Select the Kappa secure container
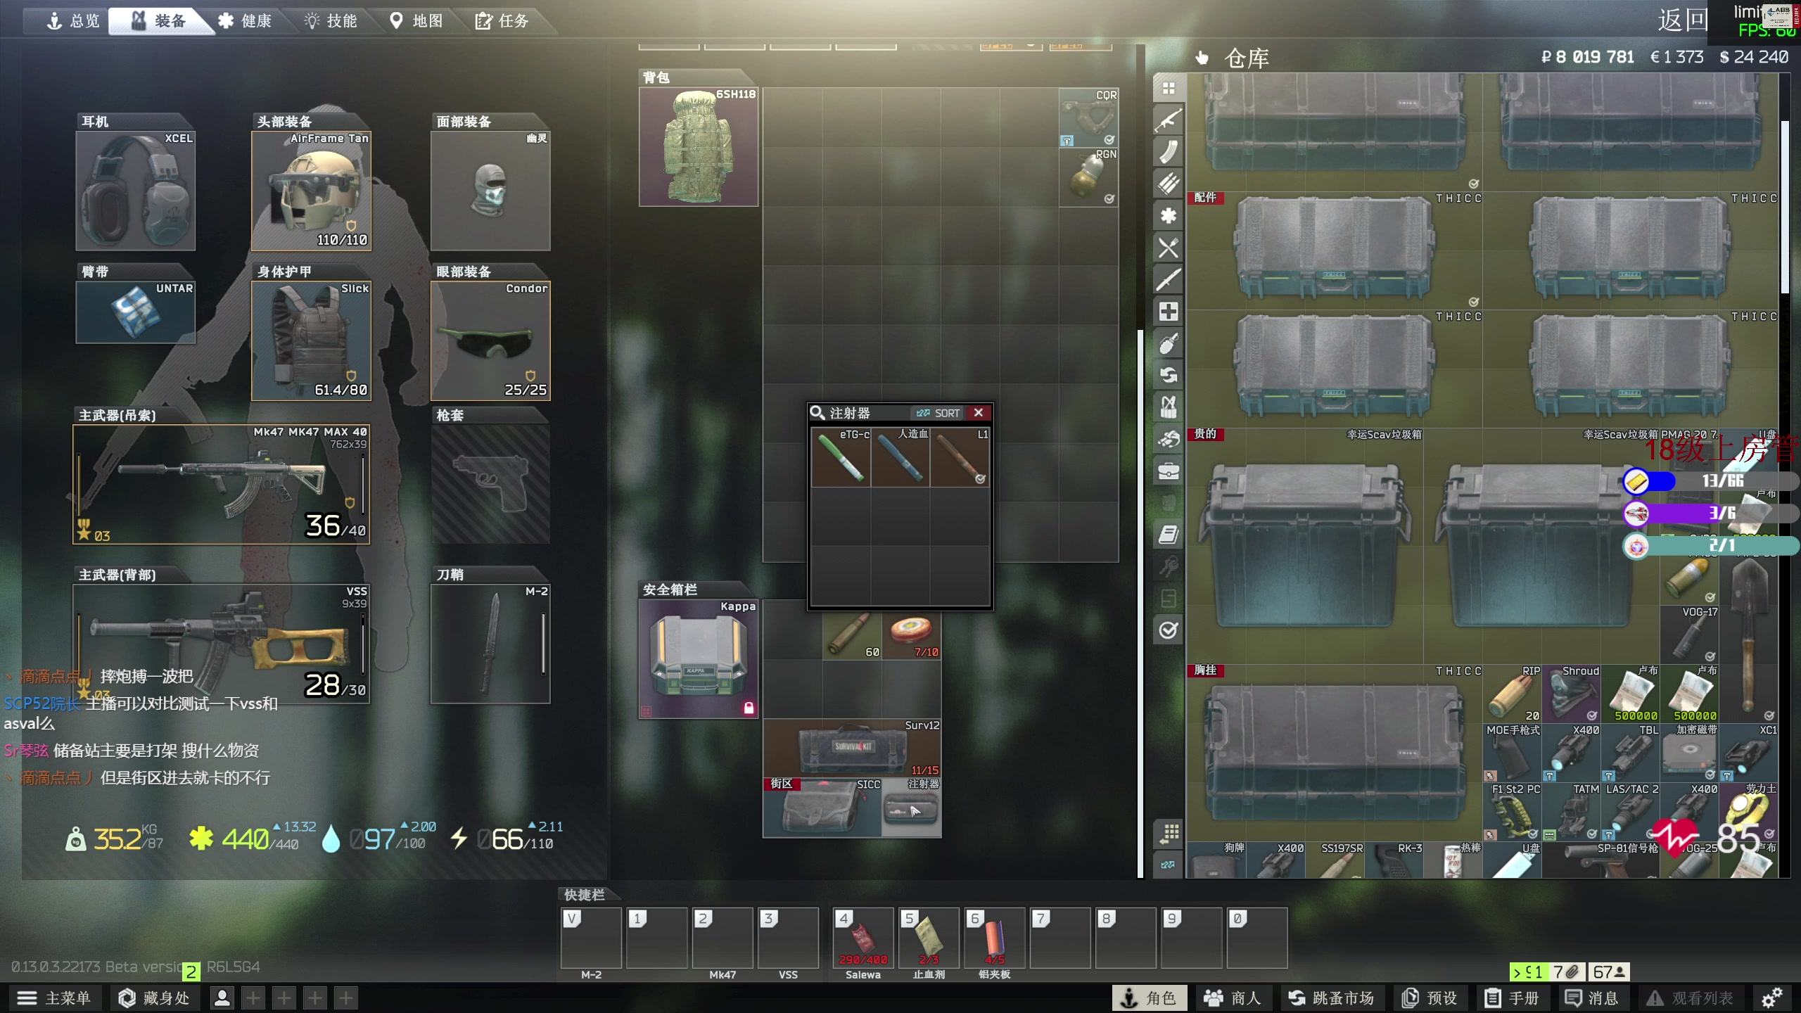The width and height of the screenshot is (1801, 1013). coord(699,659)
